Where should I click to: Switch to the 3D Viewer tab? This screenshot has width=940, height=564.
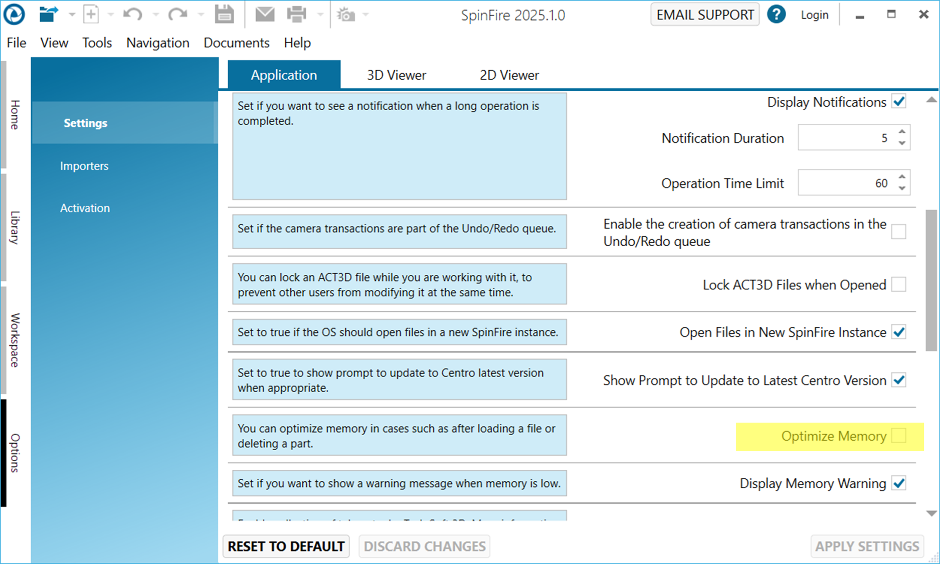pos(396,75)
